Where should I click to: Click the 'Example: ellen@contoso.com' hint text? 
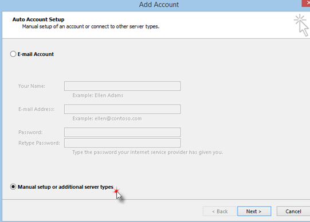coord(107,119)
